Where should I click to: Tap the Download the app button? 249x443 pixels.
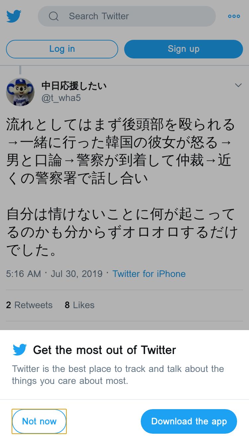pyautogui.click(x=189, y=421)
